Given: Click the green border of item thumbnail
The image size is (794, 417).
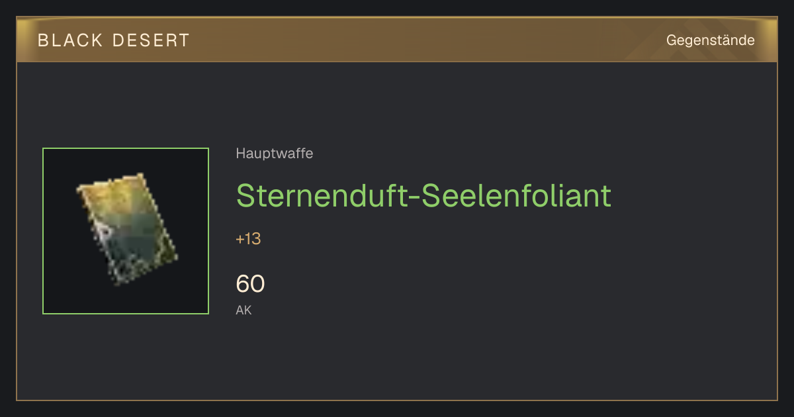Looking at the screenshot, I should click(x=43, y=231).
